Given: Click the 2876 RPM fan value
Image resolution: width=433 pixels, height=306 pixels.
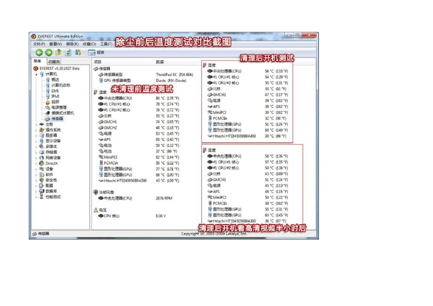Looking at the screenshot, I should [164, 198].
